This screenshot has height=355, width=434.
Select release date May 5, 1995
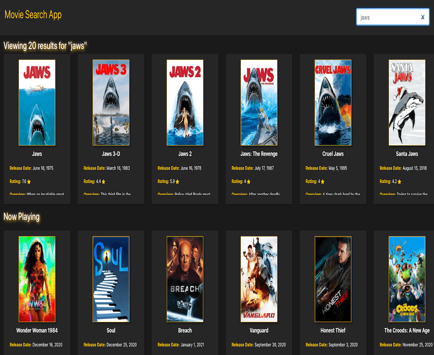(338, 168)
